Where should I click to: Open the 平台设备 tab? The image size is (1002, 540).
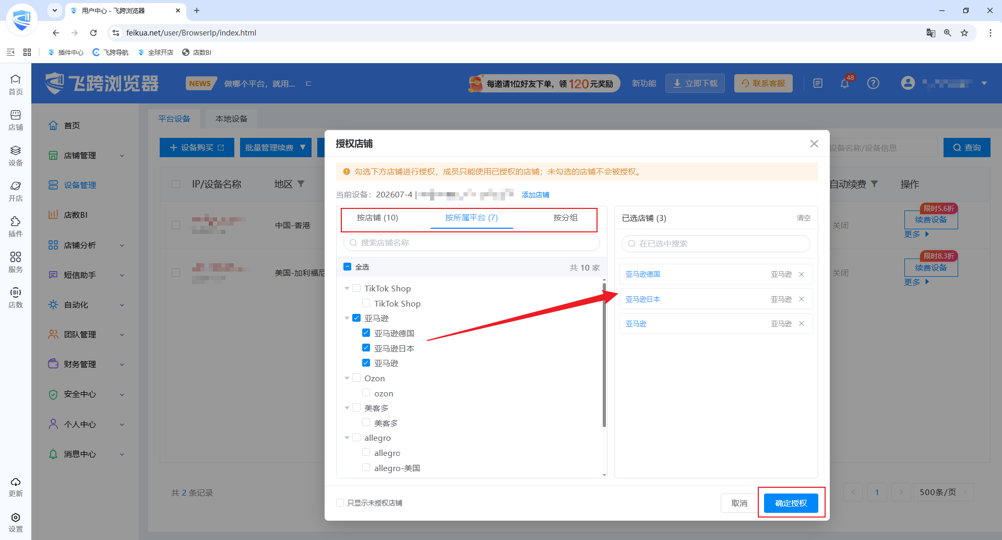coord(174,119)
